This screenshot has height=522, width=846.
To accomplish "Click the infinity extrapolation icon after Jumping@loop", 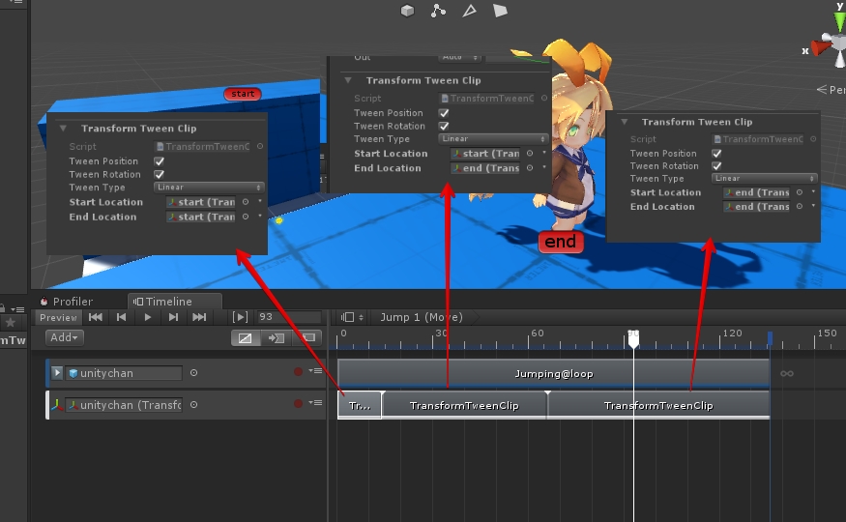I will 787,373.
